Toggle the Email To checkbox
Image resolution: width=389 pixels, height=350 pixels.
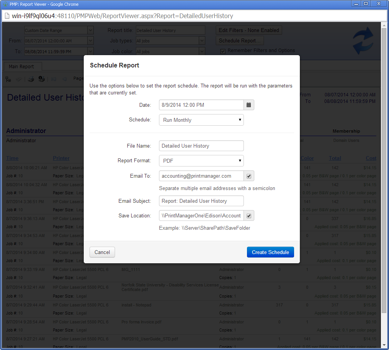(x=249, y=176)
